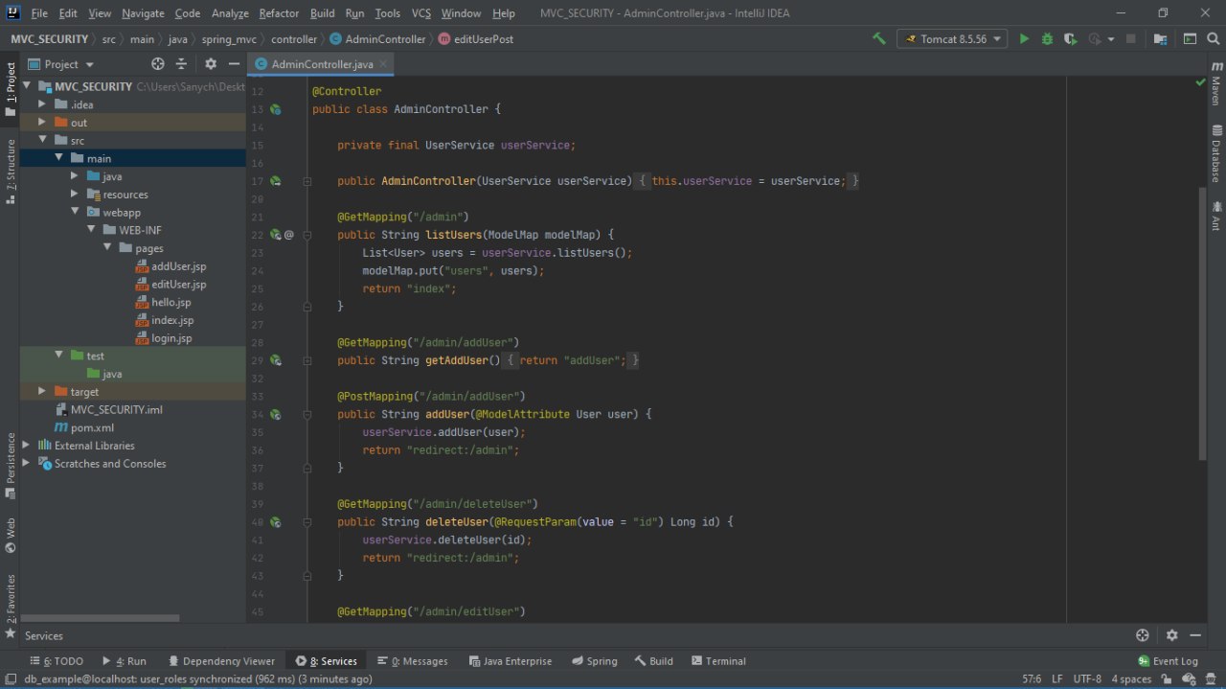Switch to the Terminal tool tab

pos(718,661)
